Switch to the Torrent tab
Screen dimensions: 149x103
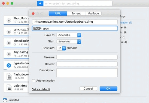76,14
